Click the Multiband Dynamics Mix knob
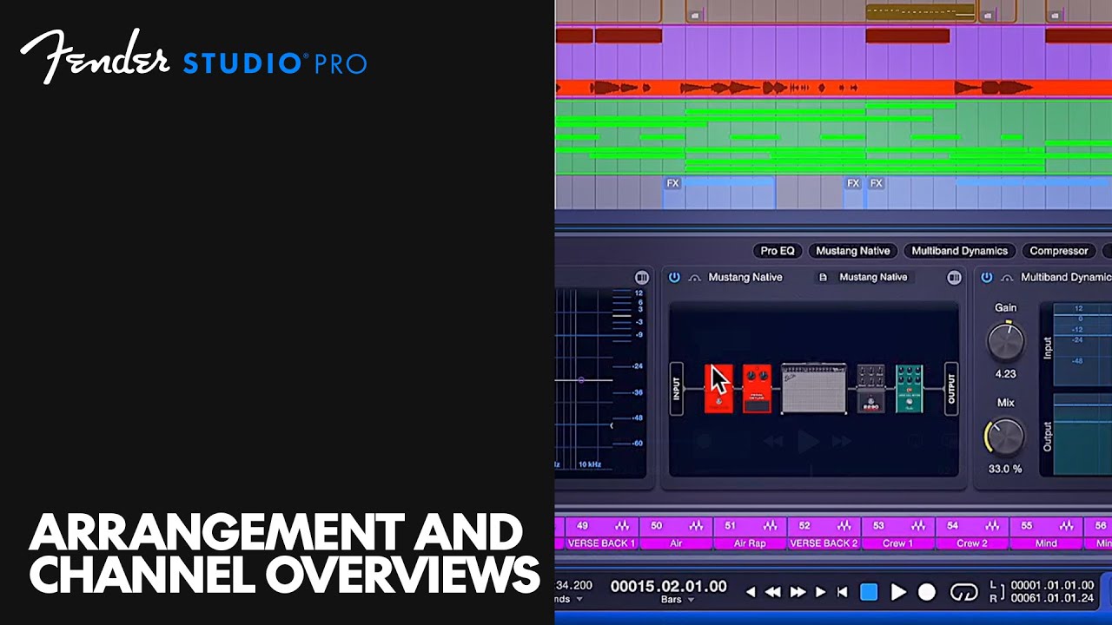Screen dimensions: 1112x625 (1004, 437)
